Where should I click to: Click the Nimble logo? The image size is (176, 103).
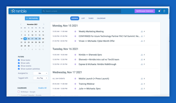coord(19,11)
